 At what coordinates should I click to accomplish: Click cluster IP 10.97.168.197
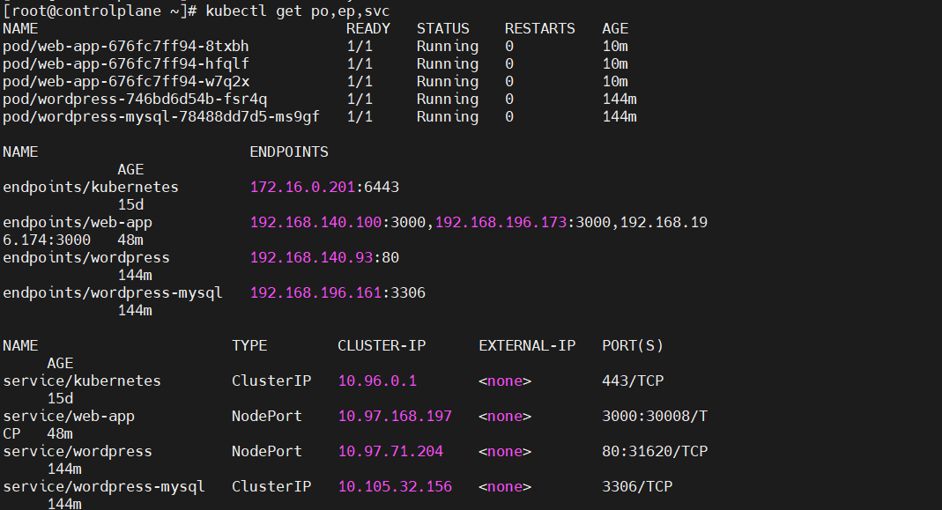click(395, 417)
